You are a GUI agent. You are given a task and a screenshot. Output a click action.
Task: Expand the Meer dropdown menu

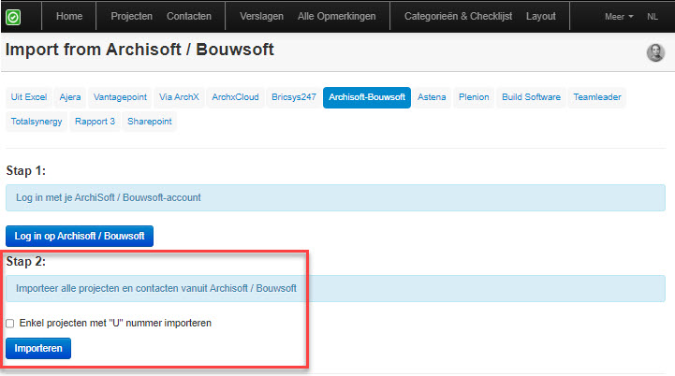(619, 17)
